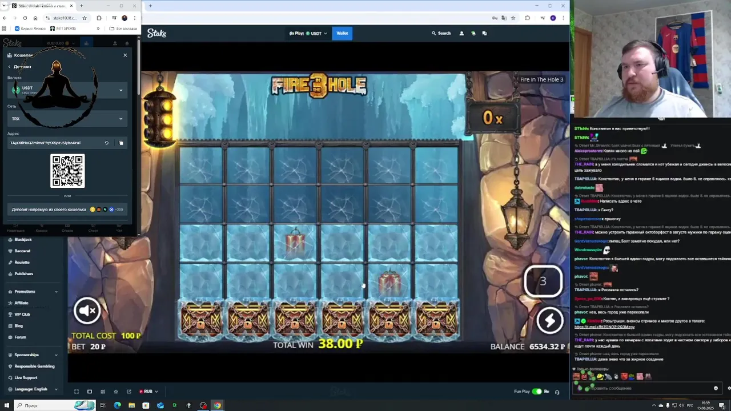Go to home page in small browser window

(x=35, y=18)
